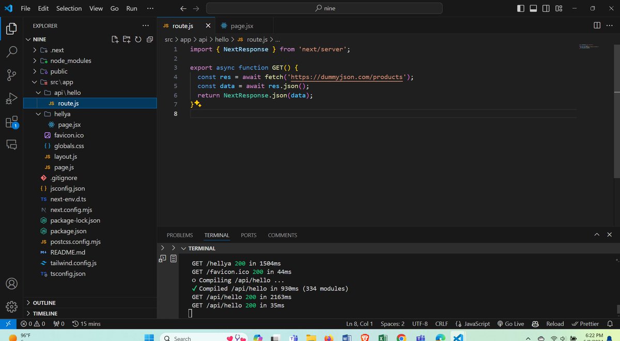
Task: Click the Prettier status bar button
Action: 585,323
